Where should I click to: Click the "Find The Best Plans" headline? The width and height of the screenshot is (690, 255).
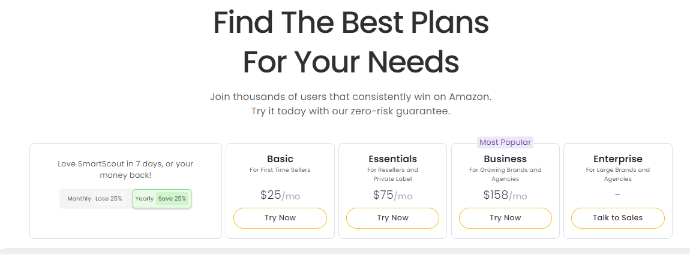(x=351, y=23)
